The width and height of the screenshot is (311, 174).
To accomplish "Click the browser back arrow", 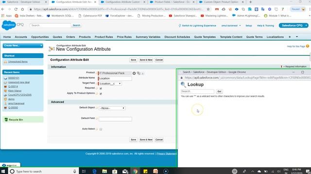I will click(x=3, y=9).
